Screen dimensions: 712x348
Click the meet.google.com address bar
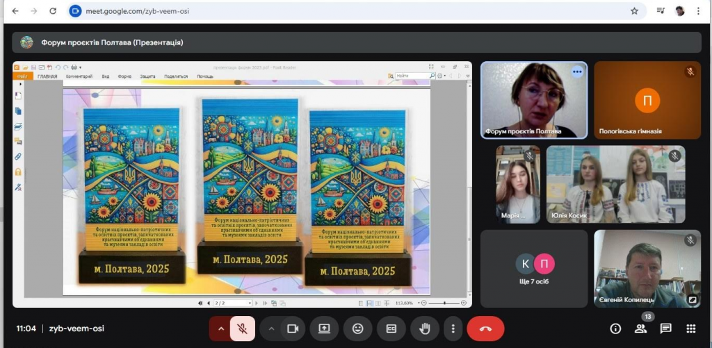point(348,11)
